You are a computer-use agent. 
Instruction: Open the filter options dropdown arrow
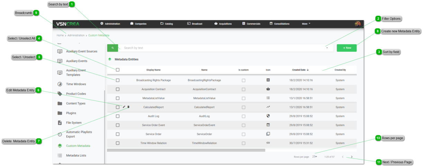327,48
